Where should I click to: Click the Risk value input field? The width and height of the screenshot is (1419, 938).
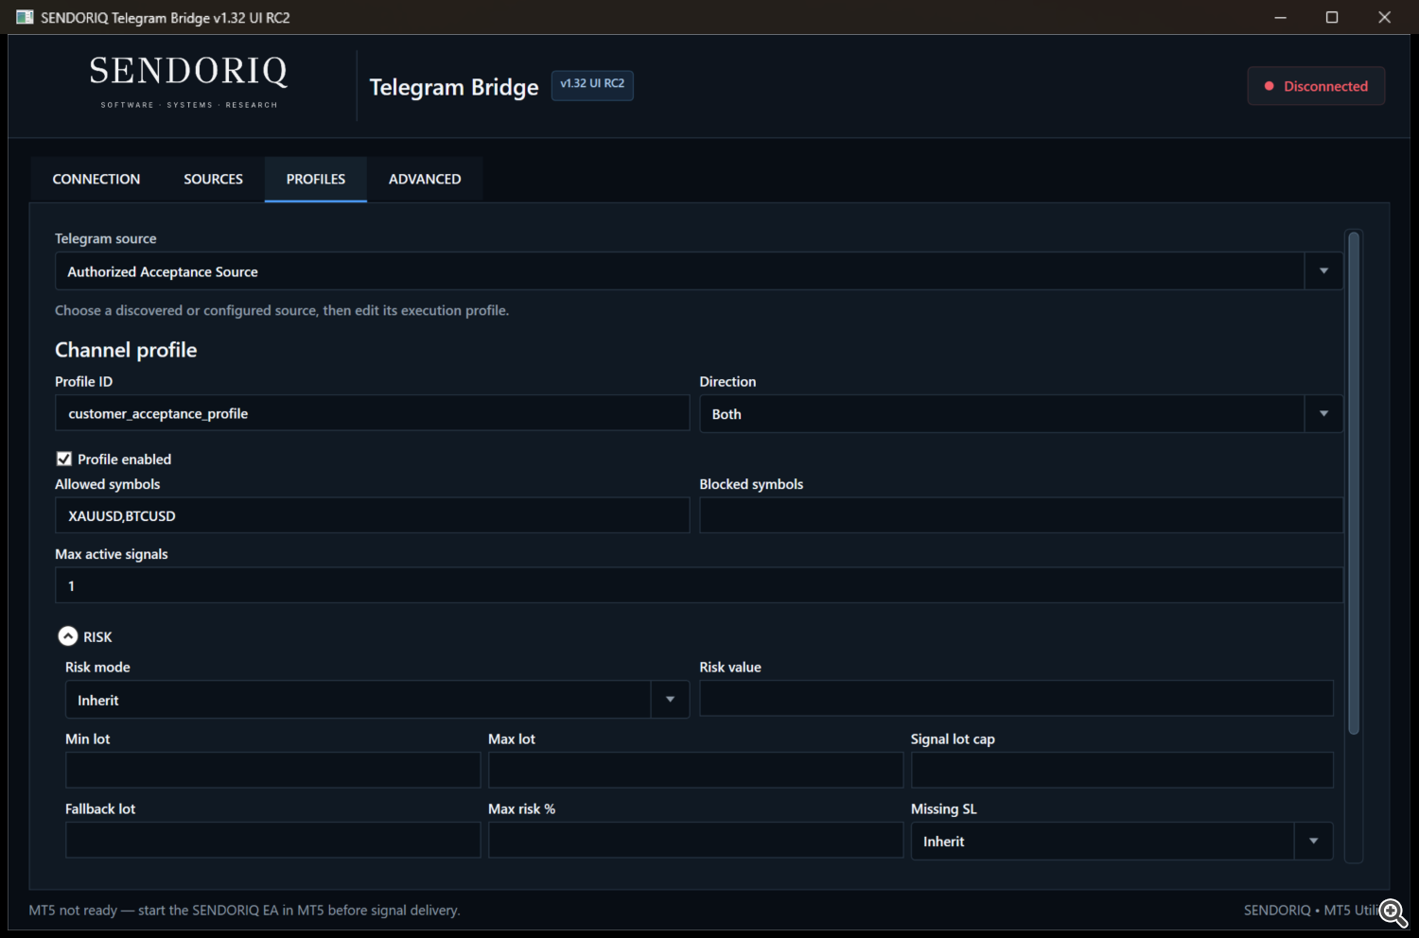(1016, 699)
